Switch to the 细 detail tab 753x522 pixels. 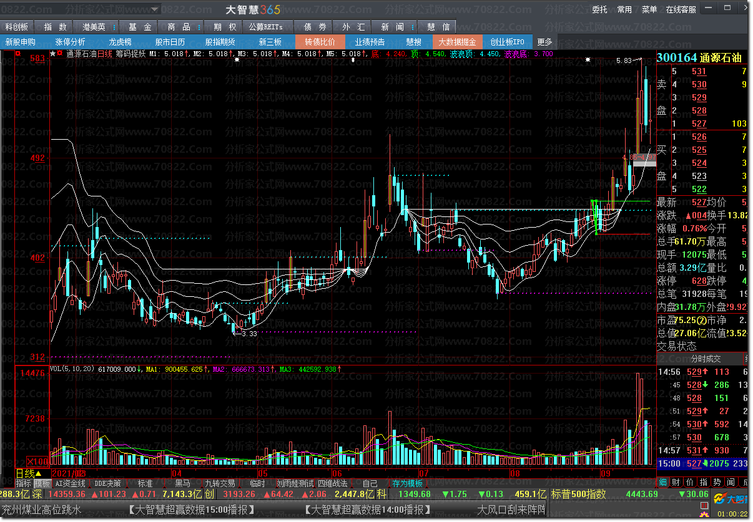[x=662, y=482]
